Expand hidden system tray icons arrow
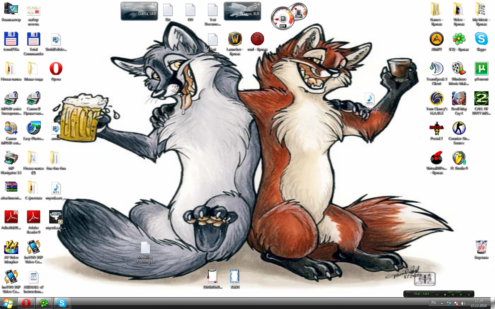495x309 pixels. click(442, 303)
